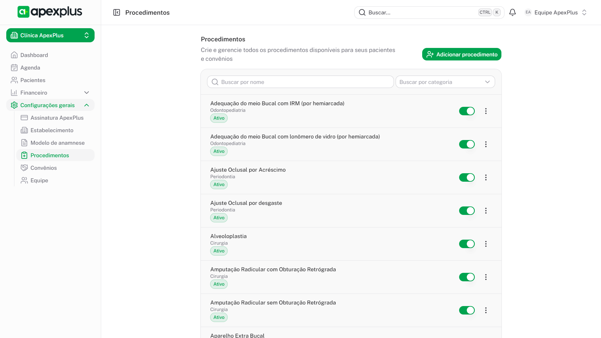The width and height of the screenshot is (601, 338).
Task: Disable the Adequação do meio Bucal com IRM toggle
Action: tap(467, 111)
